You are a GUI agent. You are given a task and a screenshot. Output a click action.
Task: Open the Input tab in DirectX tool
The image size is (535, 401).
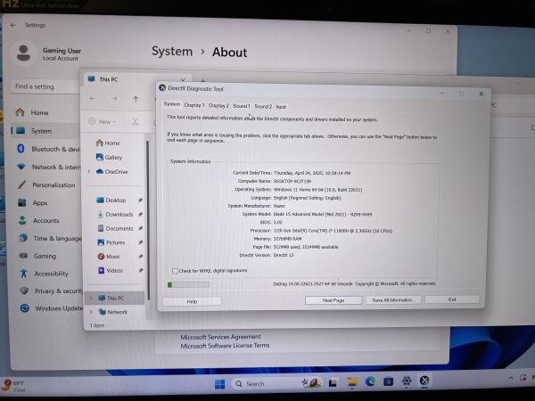(281, 107)
